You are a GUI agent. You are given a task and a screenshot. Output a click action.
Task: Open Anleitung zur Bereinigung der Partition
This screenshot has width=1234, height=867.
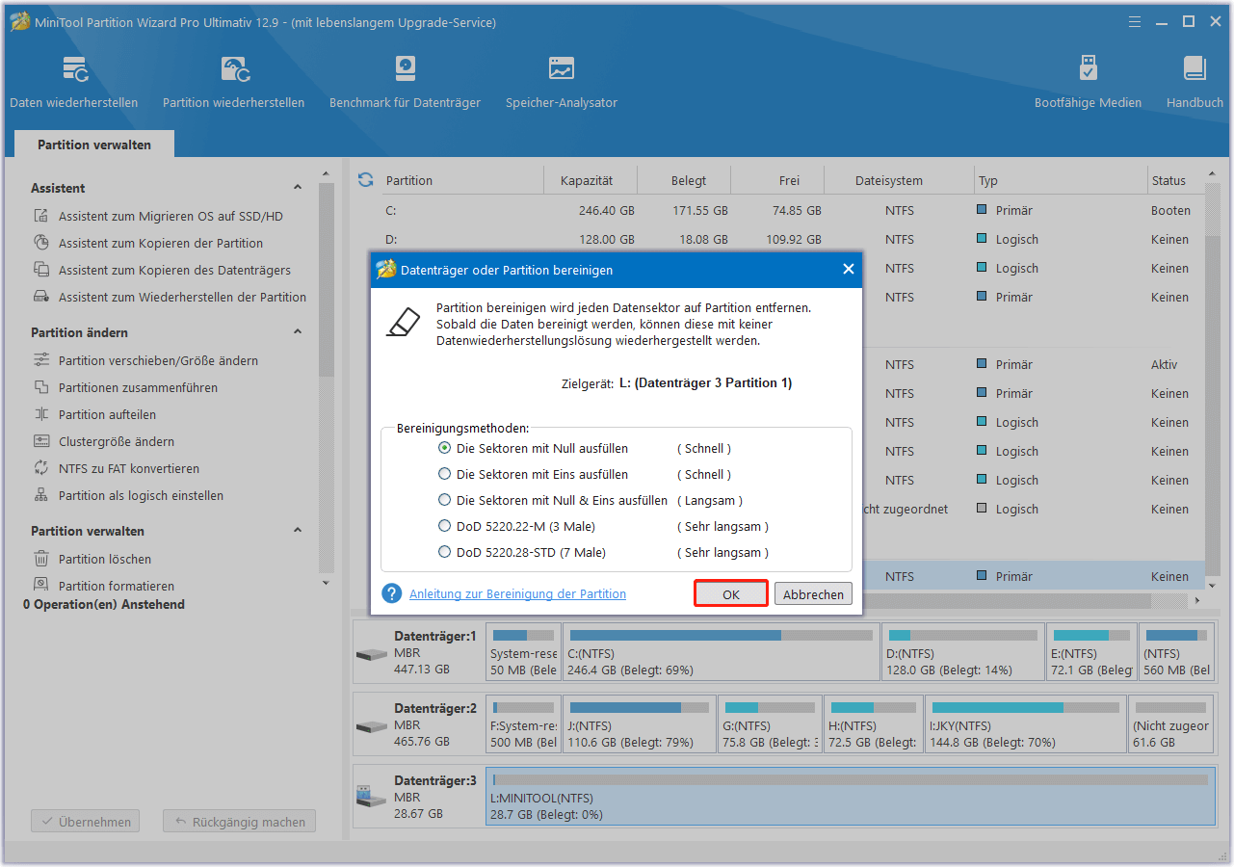(517, 594)
